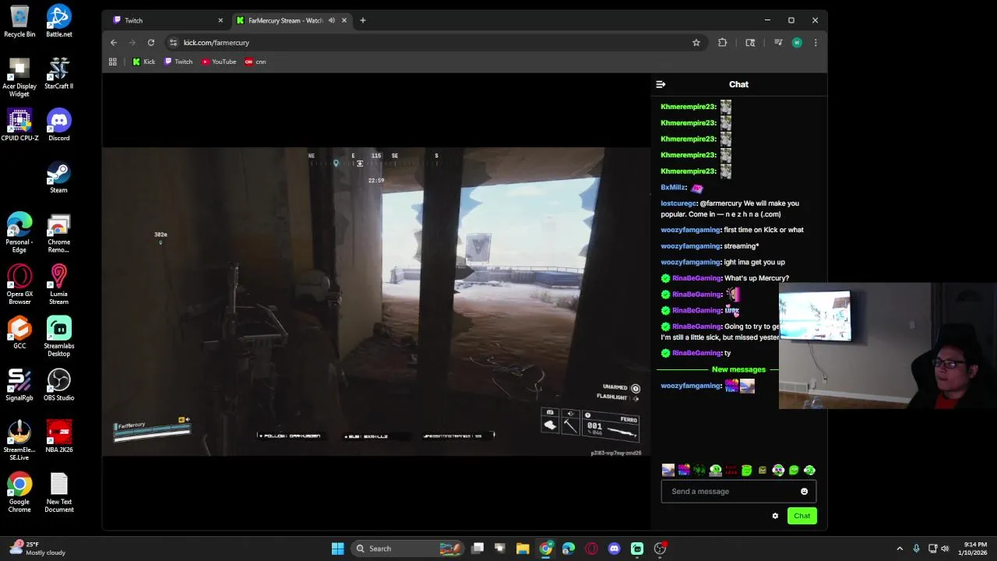Open Discord from the taskbar

point(614,549)
